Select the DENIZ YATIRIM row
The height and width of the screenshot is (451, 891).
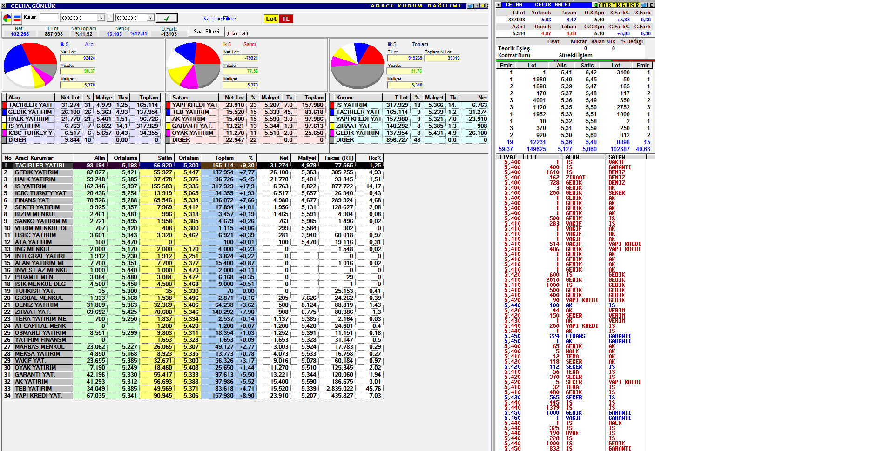click(192, 305)
